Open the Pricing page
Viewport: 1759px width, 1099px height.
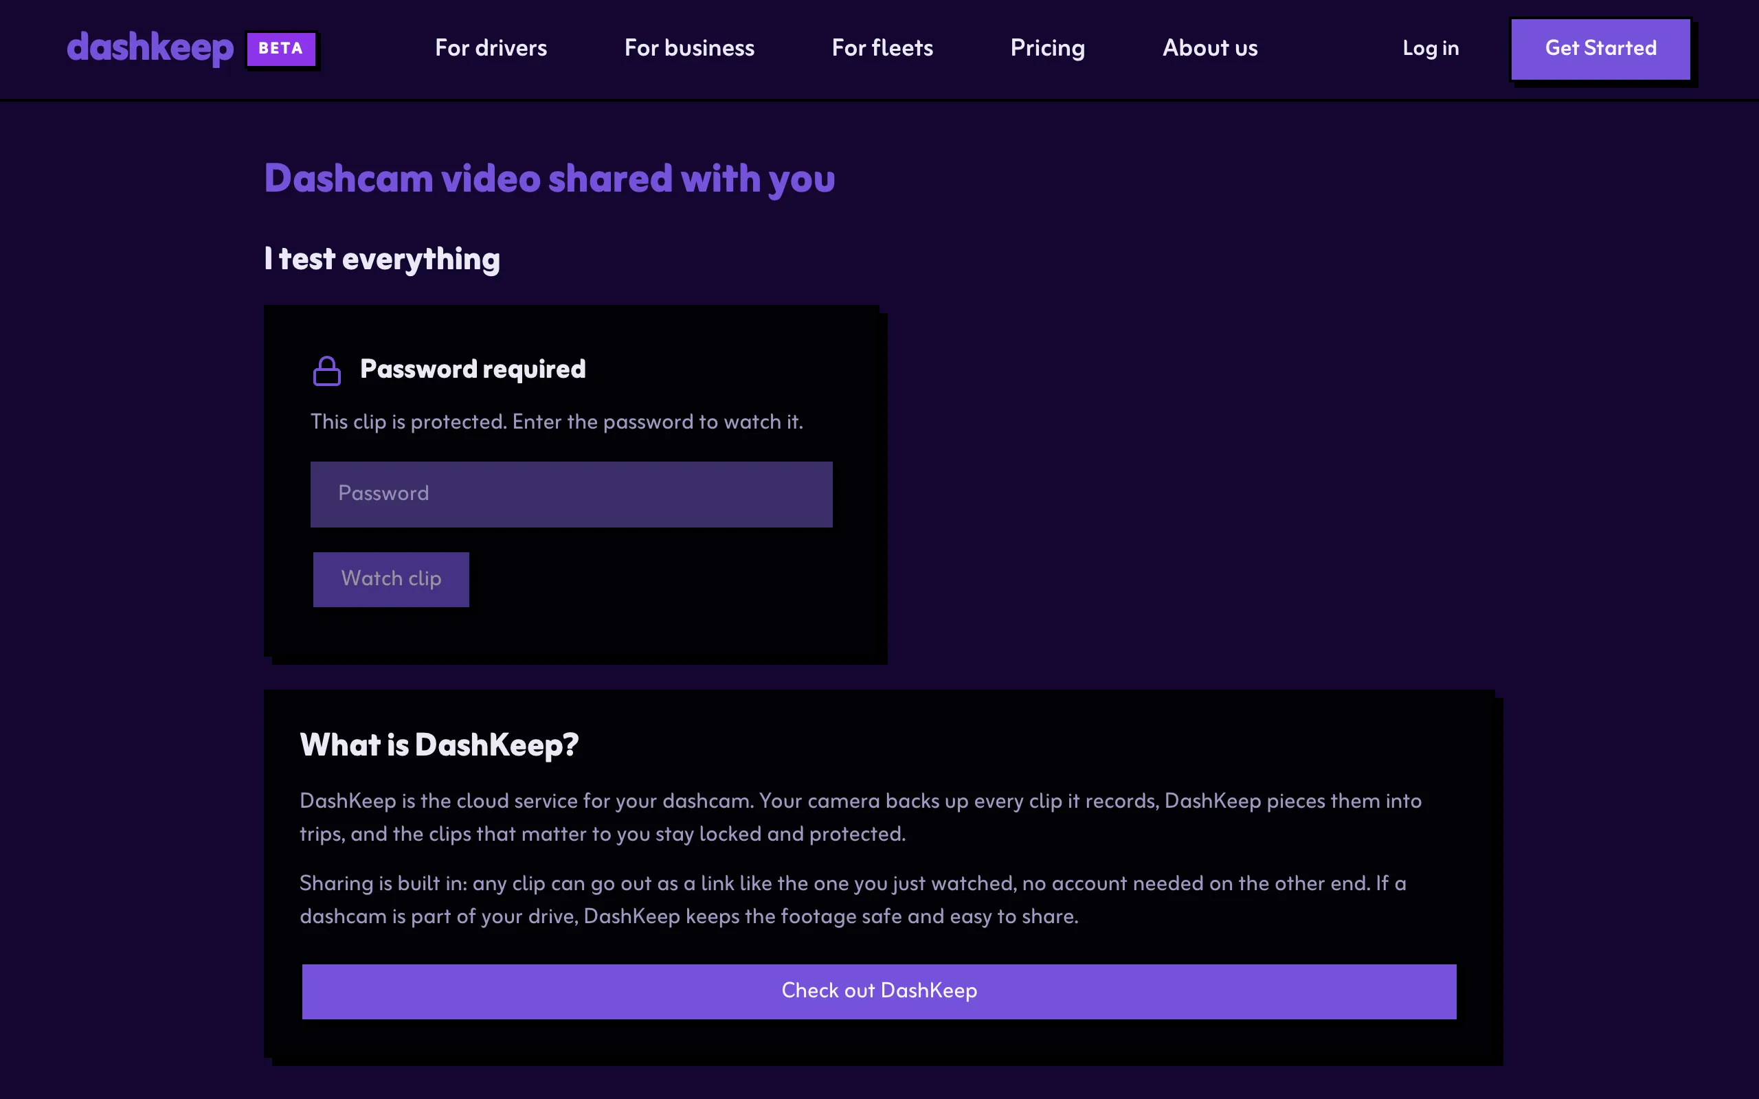point(1047,48)
